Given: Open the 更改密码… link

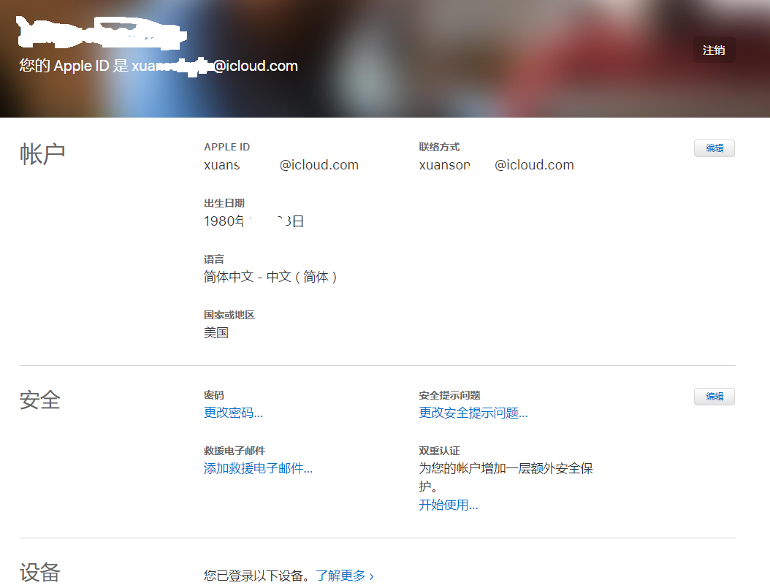Looking at the screenshot, I should click(x=233, y=413).
